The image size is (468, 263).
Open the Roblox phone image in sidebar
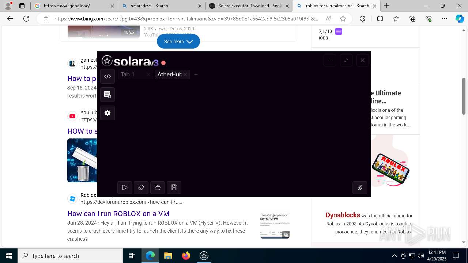pos(390,169)
